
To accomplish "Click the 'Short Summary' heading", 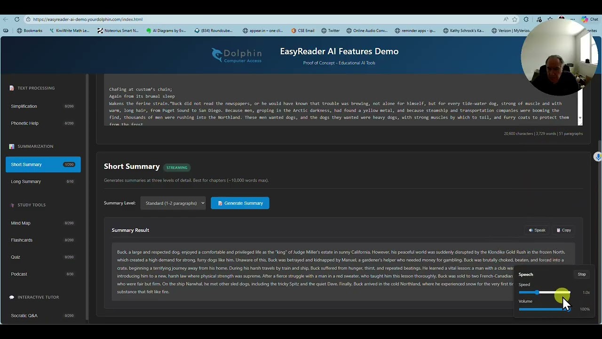I will (x=132, y=166).
